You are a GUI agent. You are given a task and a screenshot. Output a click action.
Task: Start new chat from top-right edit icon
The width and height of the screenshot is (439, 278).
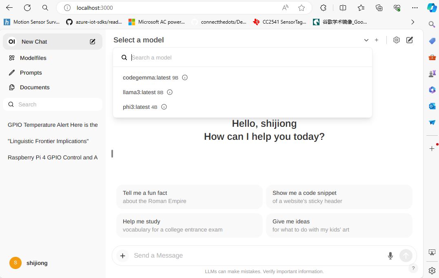tap(410, 40)
